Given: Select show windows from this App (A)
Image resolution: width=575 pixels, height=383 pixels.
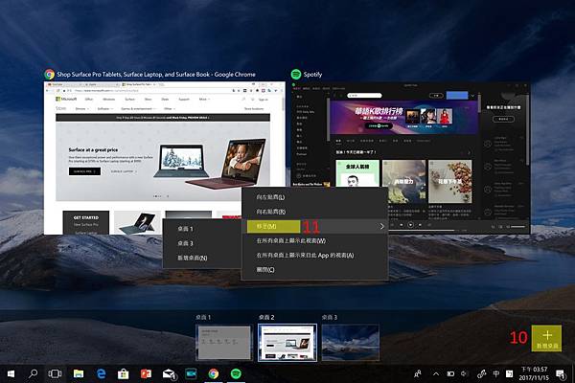Looking at the screenshot, I should click(314, 255).
